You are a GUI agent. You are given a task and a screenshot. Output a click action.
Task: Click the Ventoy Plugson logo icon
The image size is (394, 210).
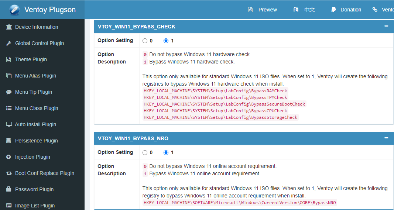pyautogui.click(x=14, y=10)
